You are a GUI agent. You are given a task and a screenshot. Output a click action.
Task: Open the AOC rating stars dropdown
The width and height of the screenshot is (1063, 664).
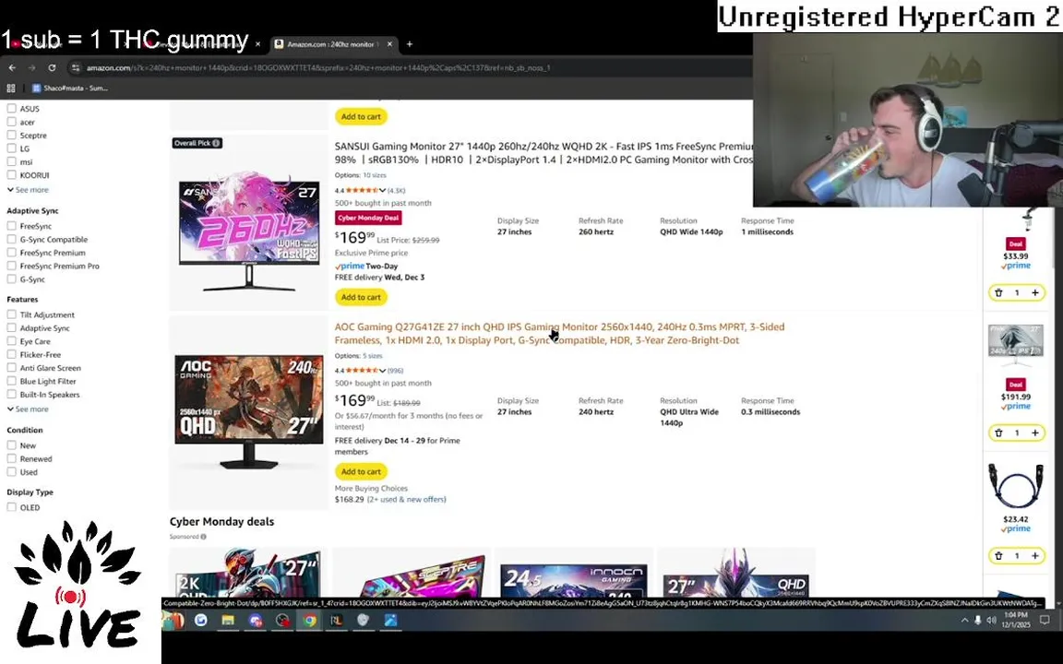click(365, 371)
